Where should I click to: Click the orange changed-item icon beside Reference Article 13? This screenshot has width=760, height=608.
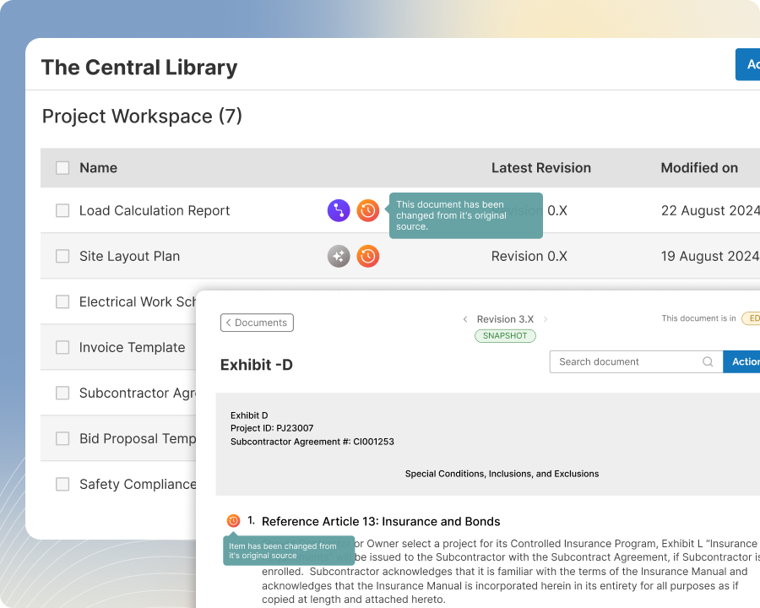233,521
